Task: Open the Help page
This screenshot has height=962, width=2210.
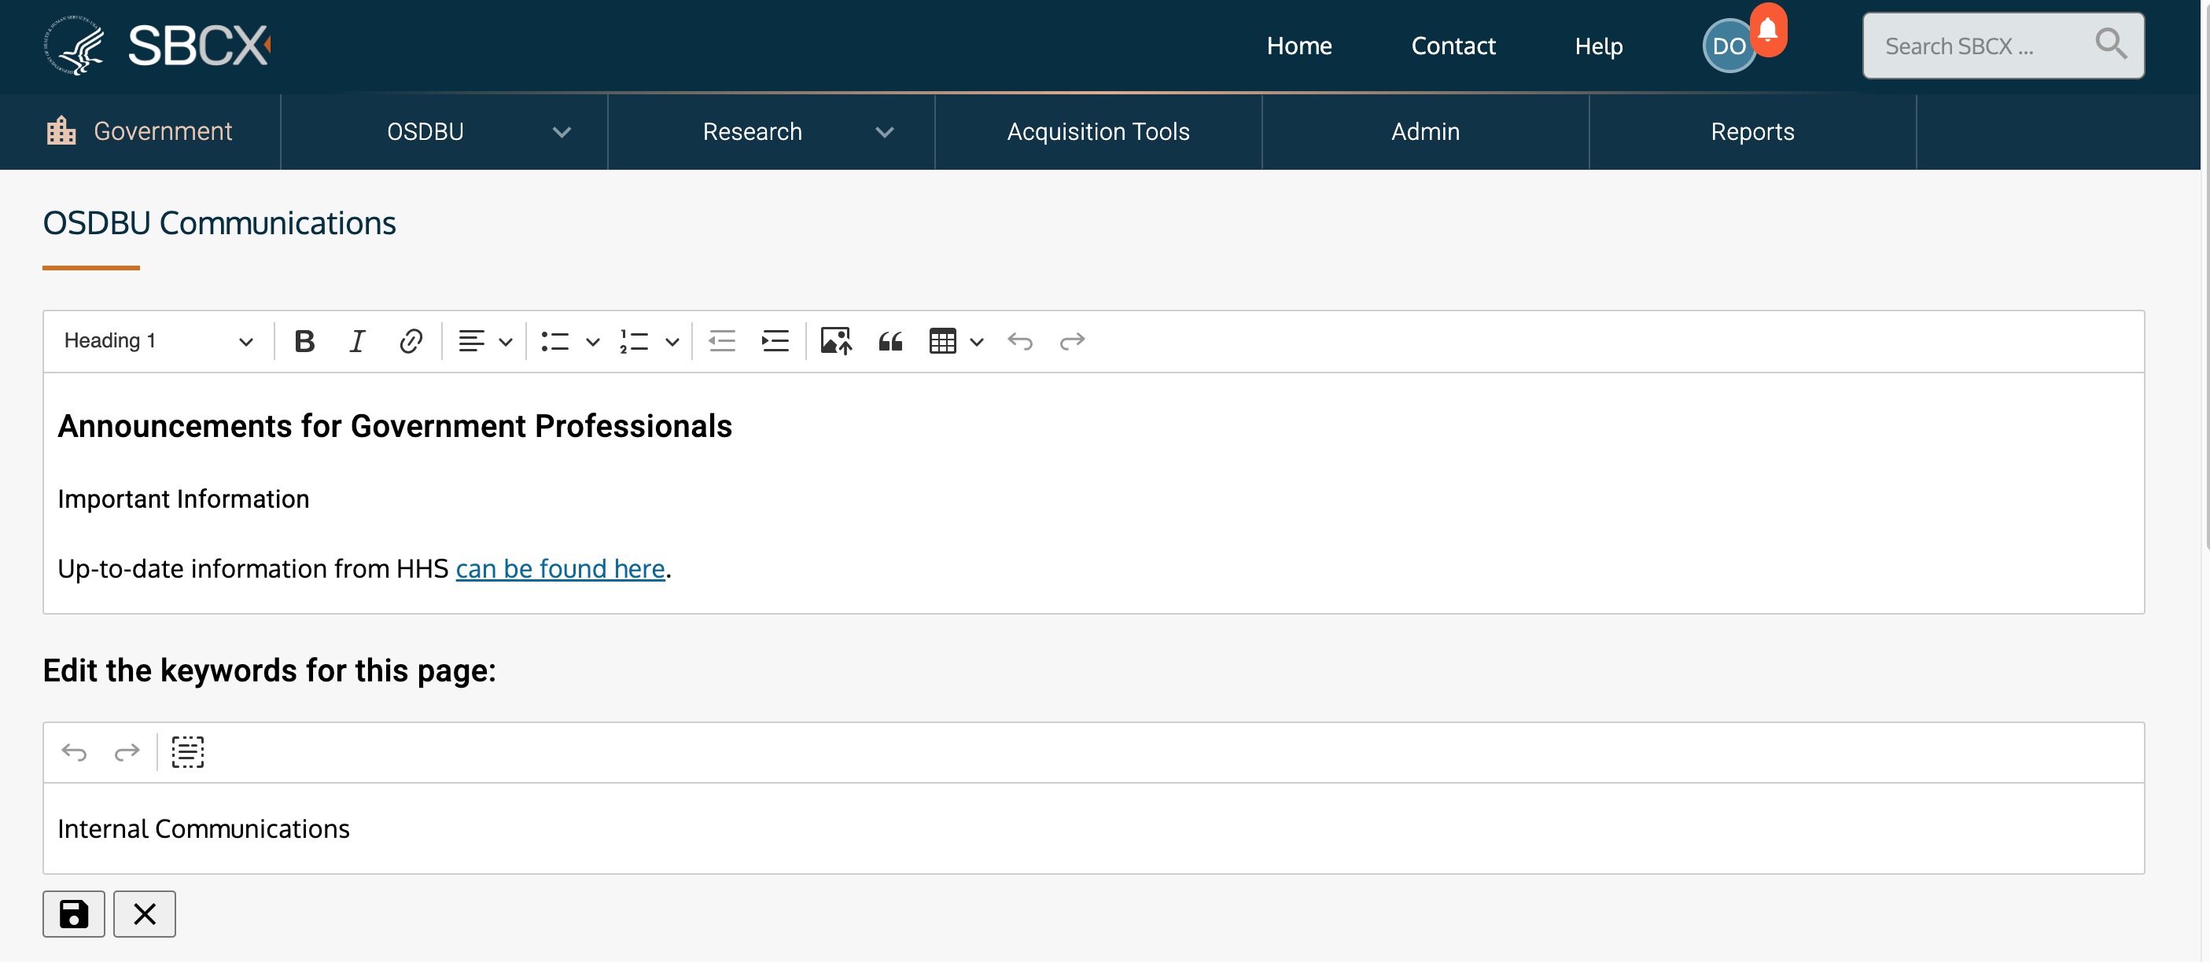Action: (x=1597, y=46)
